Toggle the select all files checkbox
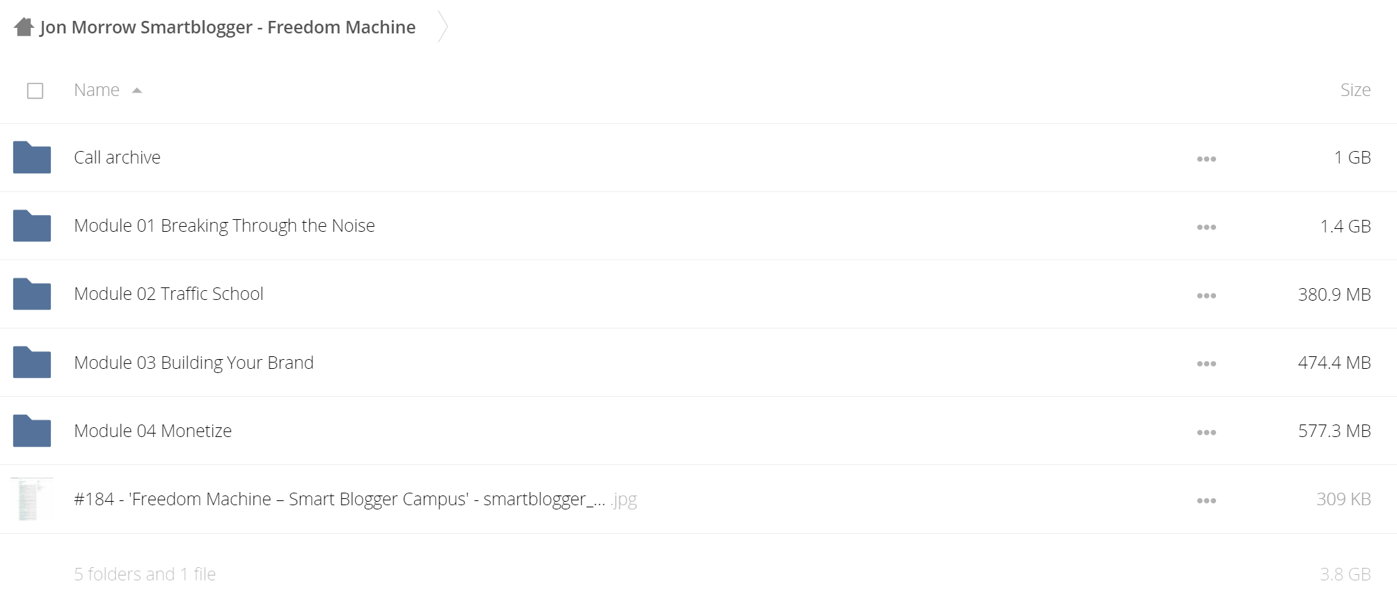This screenshot has height=611, width=1397. pos(35,90)
